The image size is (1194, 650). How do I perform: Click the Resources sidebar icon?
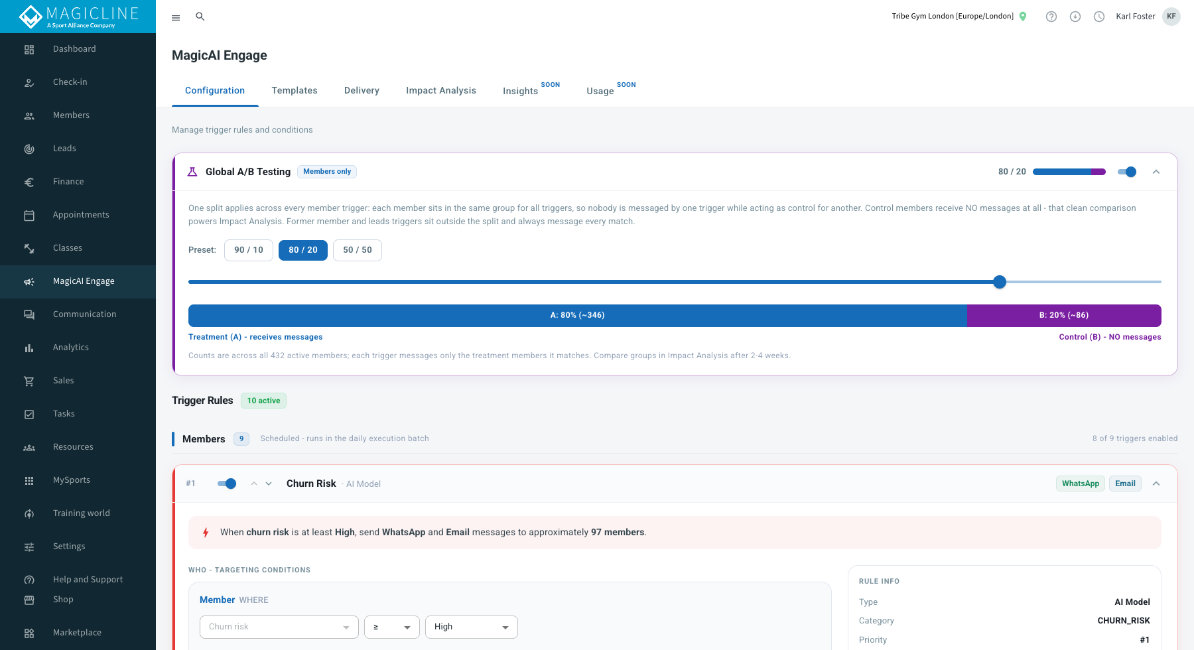pyautogui.click(x=29, y=447)
